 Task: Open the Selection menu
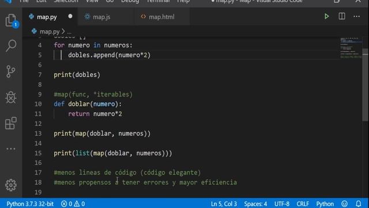[66, 1]
